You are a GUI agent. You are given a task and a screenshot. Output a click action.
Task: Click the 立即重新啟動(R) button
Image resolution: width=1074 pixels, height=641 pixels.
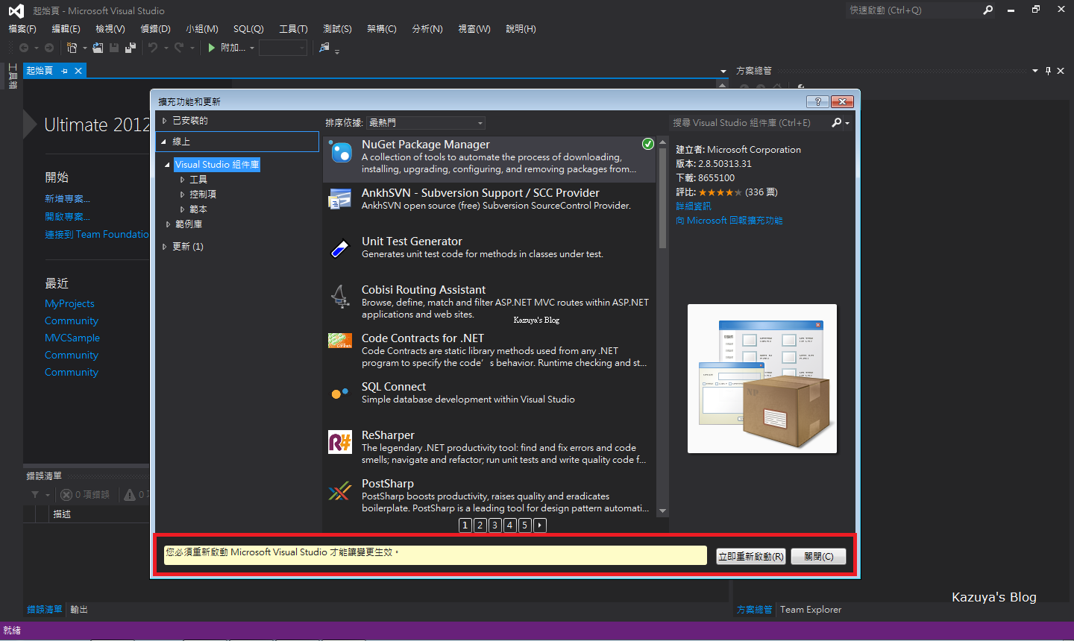click(751, 557)
